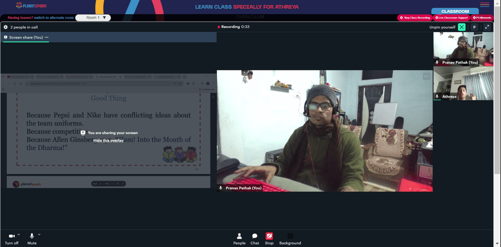Open Background effects option
The width and height of the screenshot is (501, 247).
click(290, 239)
